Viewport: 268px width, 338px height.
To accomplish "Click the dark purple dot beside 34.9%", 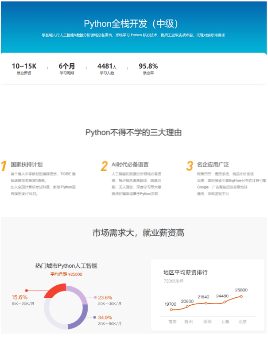I will [x=95, y=317].
